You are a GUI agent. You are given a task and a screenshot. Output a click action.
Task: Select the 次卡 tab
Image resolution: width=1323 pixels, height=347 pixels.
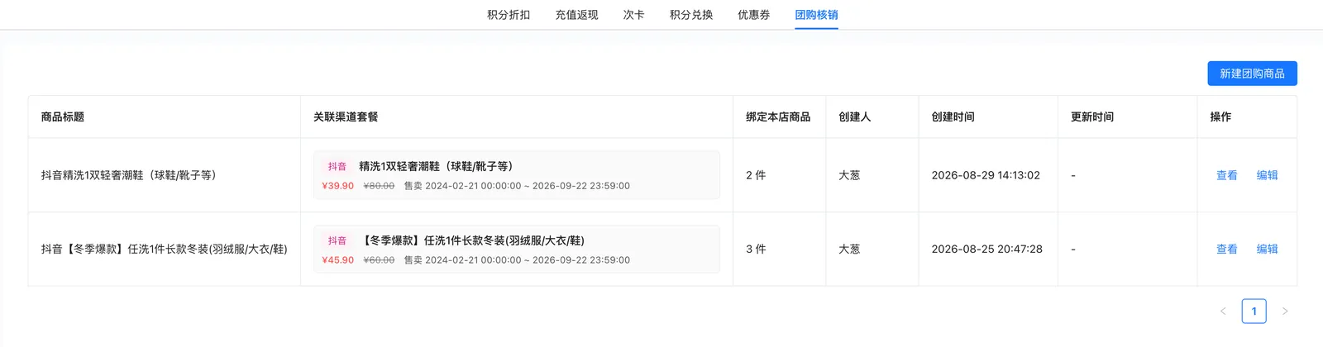[633, 15]
